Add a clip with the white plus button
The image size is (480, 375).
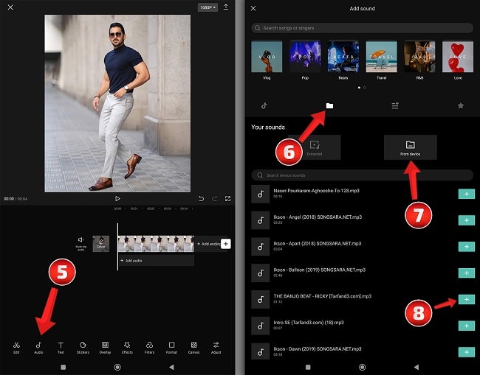[x=226, y=244]
